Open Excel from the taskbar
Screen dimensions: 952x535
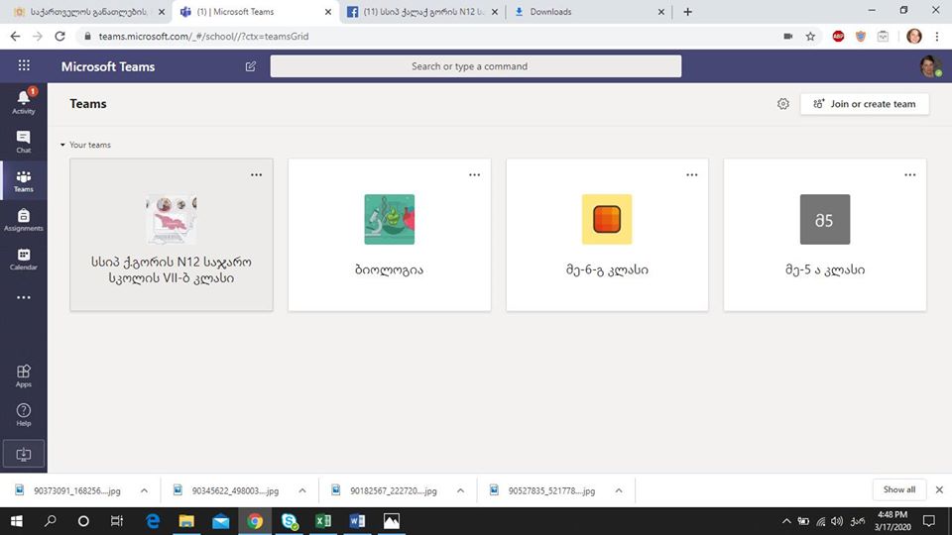323,521
